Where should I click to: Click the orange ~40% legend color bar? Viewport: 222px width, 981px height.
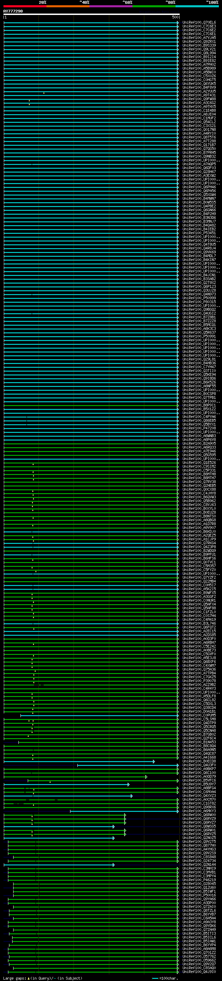(68, 7)
